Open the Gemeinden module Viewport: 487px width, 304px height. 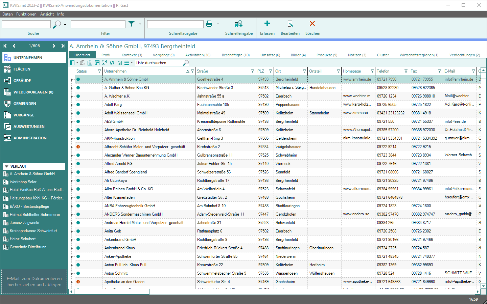(34, 104)
